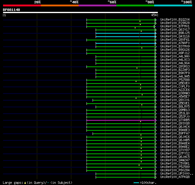Click the red 20% segment of color scale
Viewport: 195px width, 185px height.
pyautogui.click(x=22, y=5)
